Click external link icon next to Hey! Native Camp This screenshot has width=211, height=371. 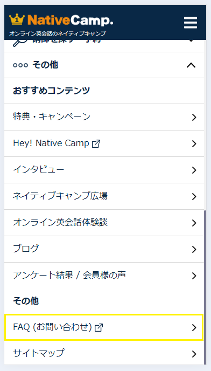[96, 143]
